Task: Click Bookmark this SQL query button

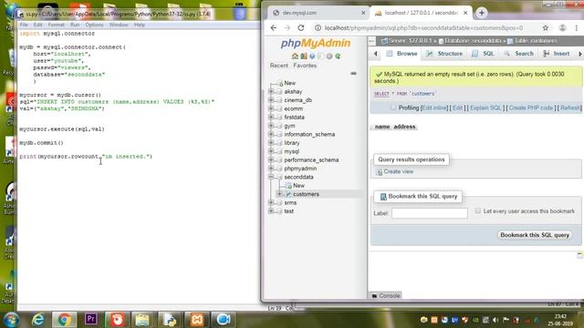Action: click(535, 235)
